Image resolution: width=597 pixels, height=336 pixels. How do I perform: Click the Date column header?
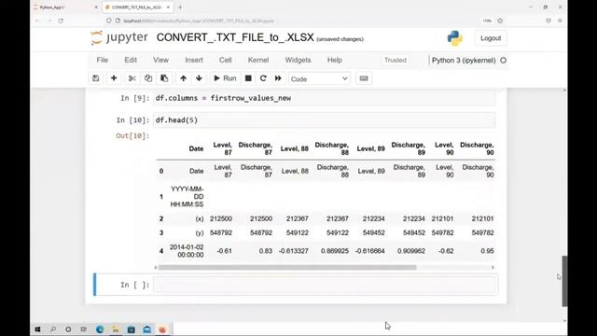tap(196, 149)
